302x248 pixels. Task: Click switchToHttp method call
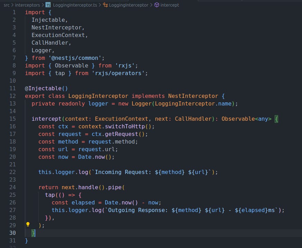125,127
